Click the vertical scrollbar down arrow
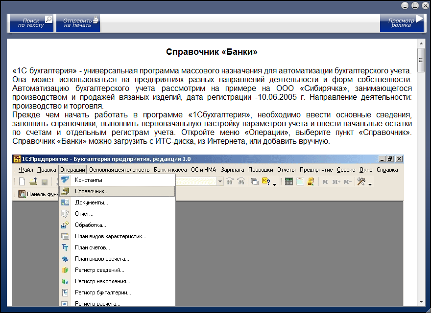This screenshot has width=431, height=313. [x=421, y=301]
